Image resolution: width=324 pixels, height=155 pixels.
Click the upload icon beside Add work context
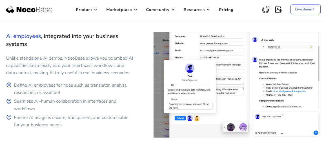click(x=282, y=133)
